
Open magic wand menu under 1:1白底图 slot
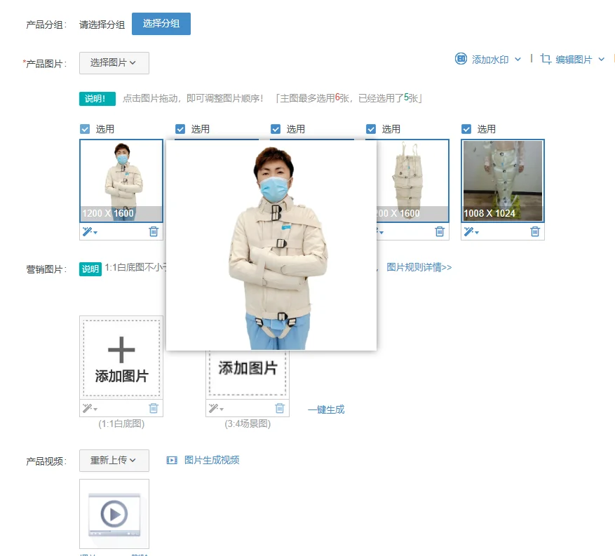tap(90, 409)
